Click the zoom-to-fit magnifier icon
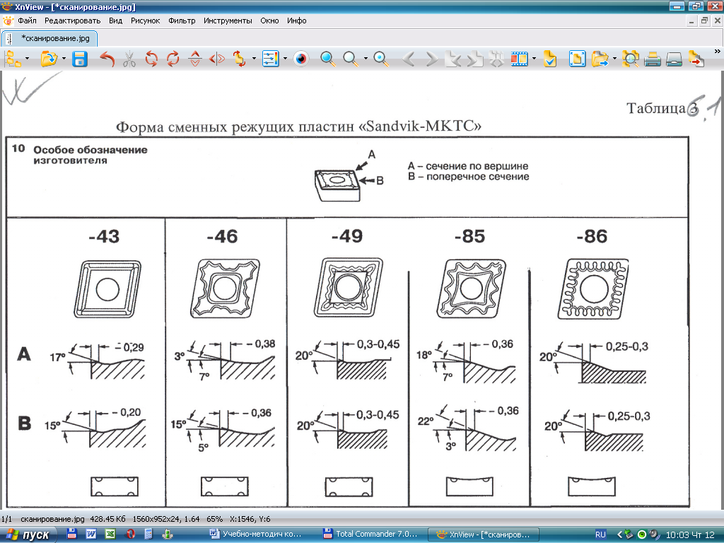The height and width of the screenshot is (543, 724). (381, 59)
